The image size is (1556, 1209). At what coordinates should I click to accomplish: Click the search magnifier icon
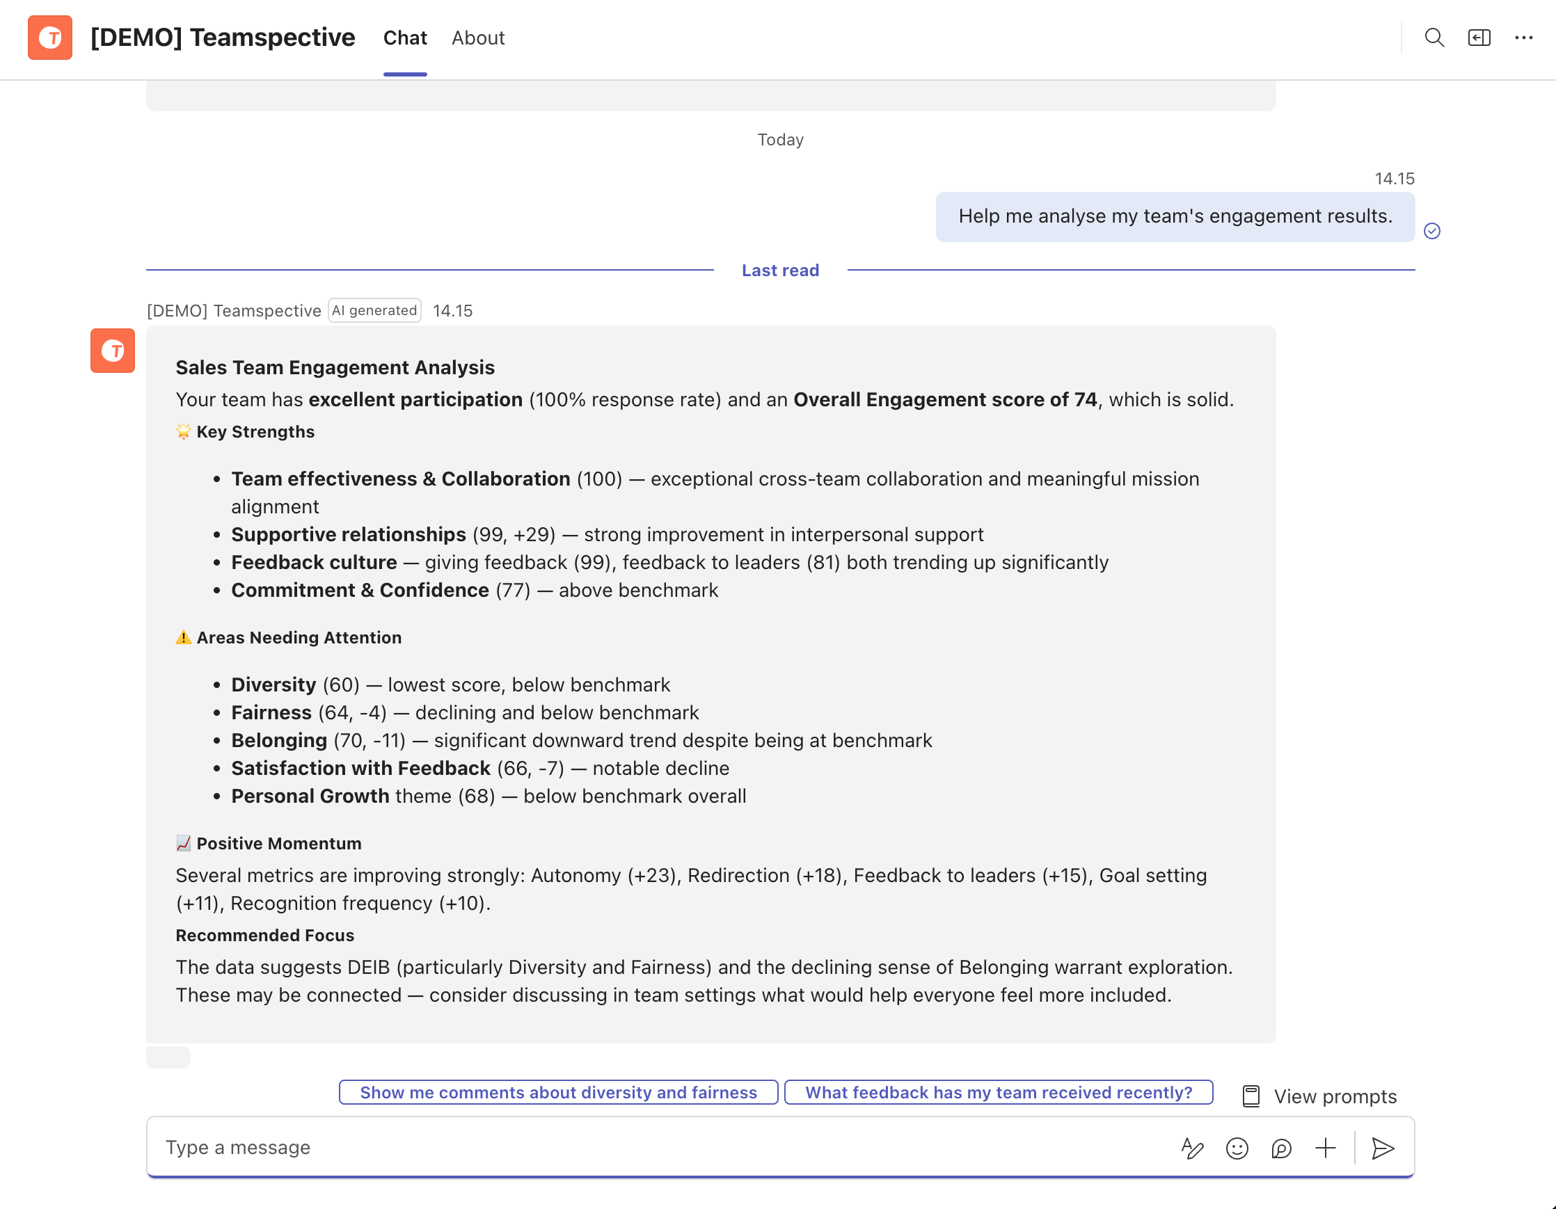(1434, 38)
